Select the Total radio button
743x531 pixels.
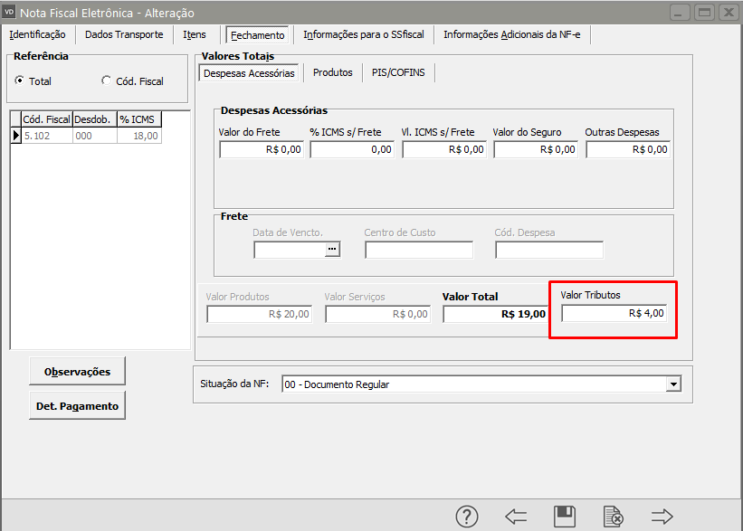pyautogui.click(x=19, y=81)
